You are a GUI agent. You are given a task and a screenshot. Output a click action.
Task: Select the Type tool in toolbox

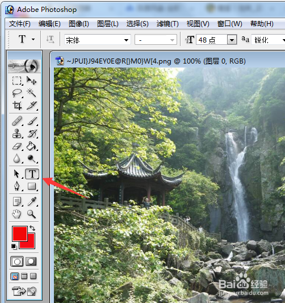click(32, 174)
